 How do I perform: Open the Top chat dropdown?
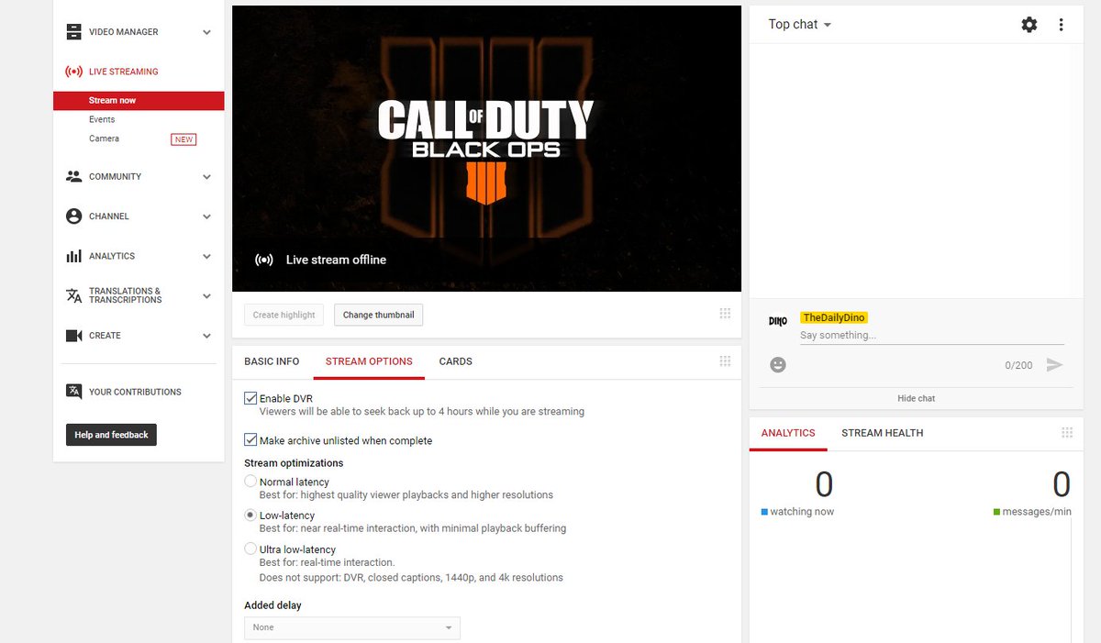tap(800, 25)
